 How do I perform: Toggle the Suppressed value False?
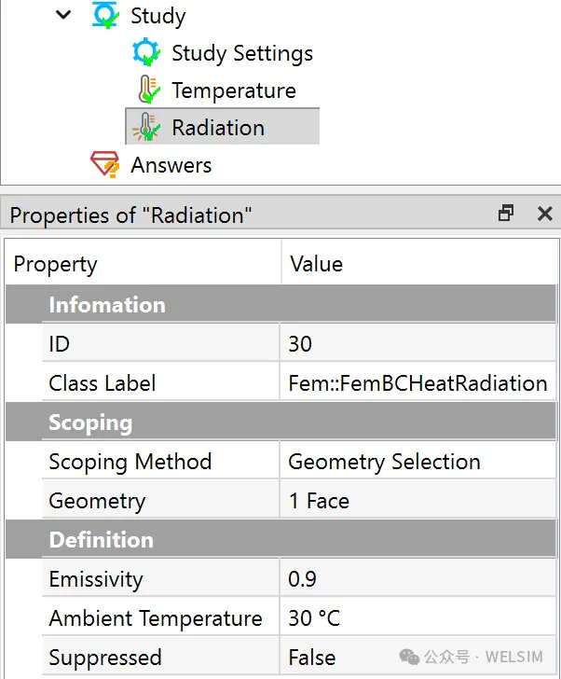point(417,658)
